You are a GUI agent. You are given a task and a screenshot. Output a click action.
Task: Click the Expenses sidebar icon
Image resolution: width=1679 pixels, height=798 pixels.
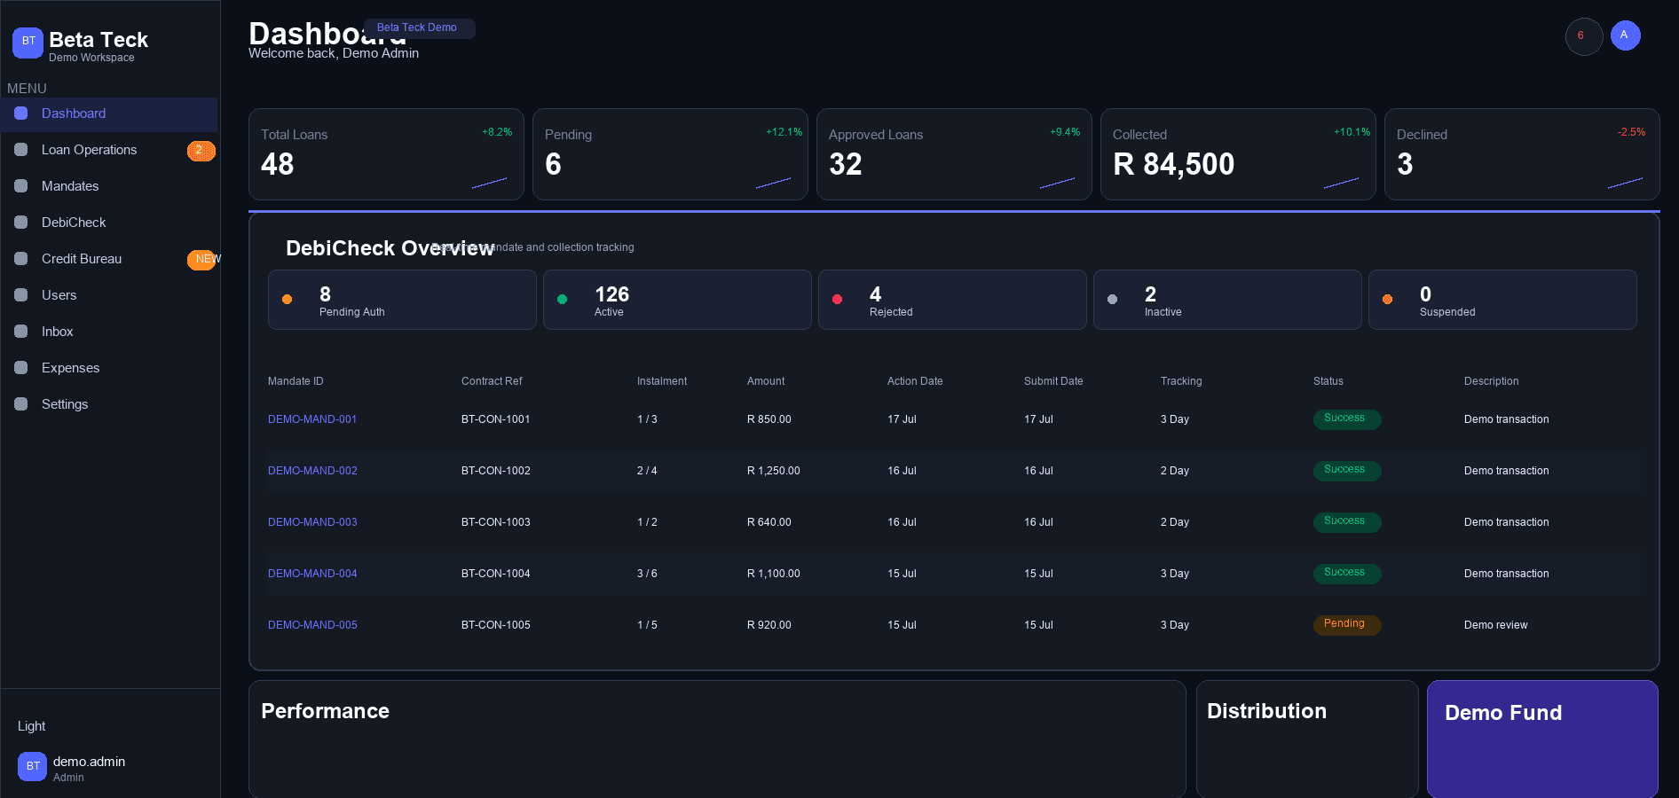pos(21,368)
